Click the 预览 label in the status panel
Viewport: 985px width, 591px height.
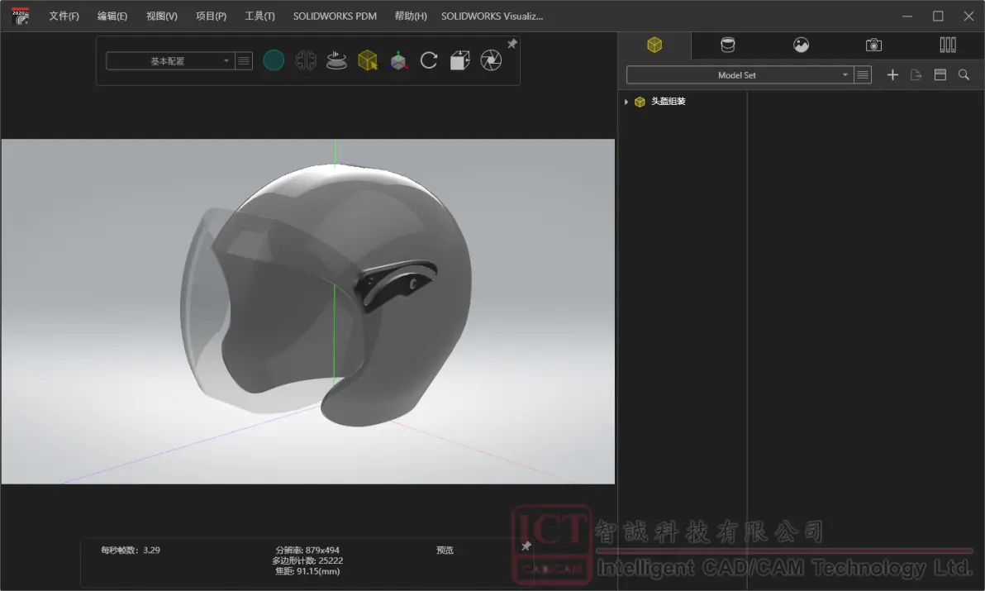pyautogui.click(x=445, y=550)
